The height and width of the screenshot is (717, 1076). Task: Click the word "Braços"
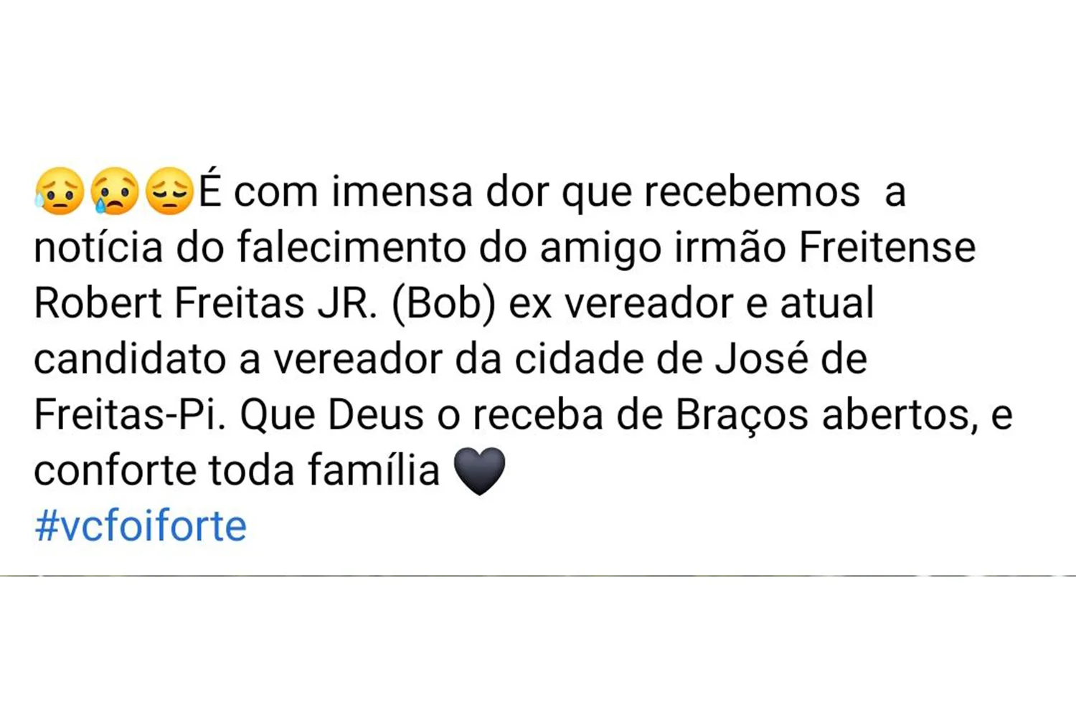click(742, 416)
